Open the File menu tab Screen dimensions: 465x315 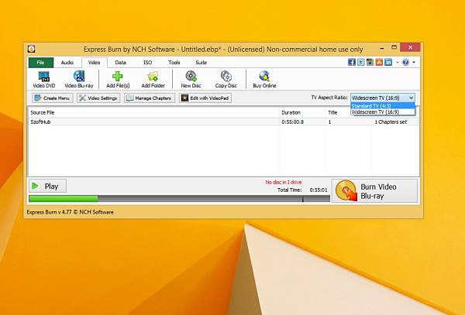click(41, 63)
